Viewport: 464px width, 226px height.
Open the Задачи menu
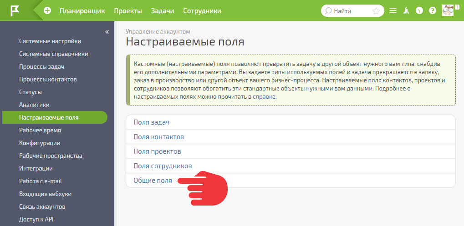(x=163, y=11)
